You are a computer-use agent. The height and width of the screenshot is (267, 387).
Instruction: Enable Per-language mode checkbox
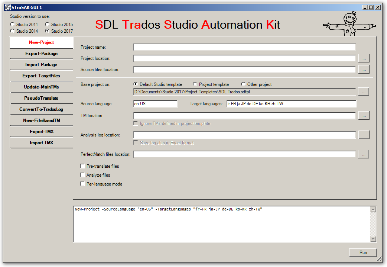click(x=82, y=184)
